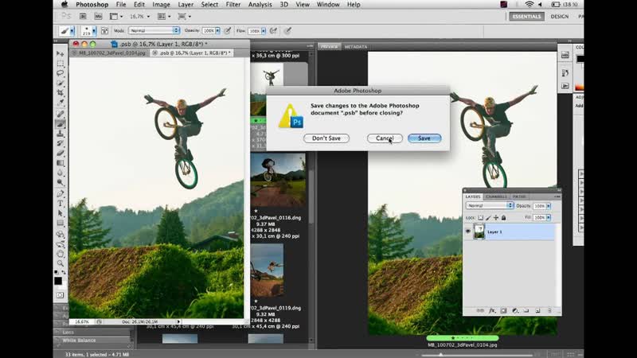
Task: Open brush Flow slider arrow
Action: (x=264, y=31)
